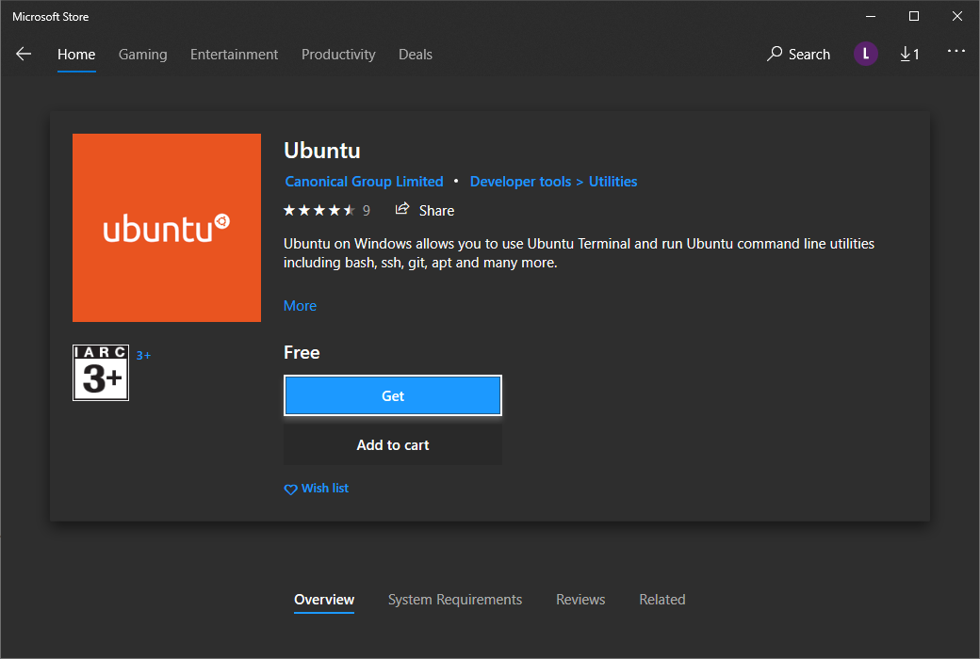
Task: Open the Utilities subcategory link
Action: [612, 181]
